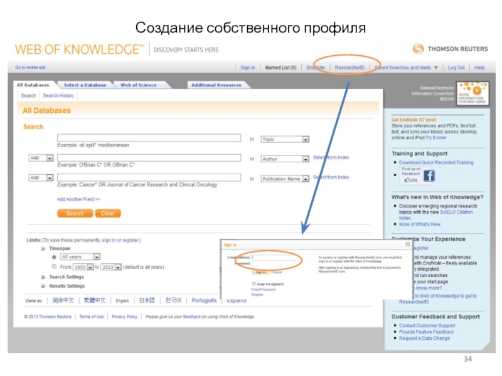Click More of What's New link
Screen dimensions: 502x376
[x=420, y=224]
